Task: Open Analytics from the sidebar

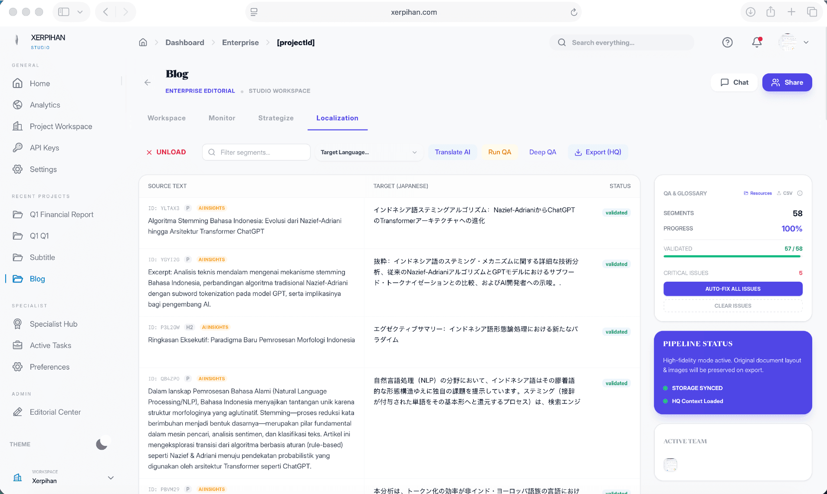Action: coord(45,104)
